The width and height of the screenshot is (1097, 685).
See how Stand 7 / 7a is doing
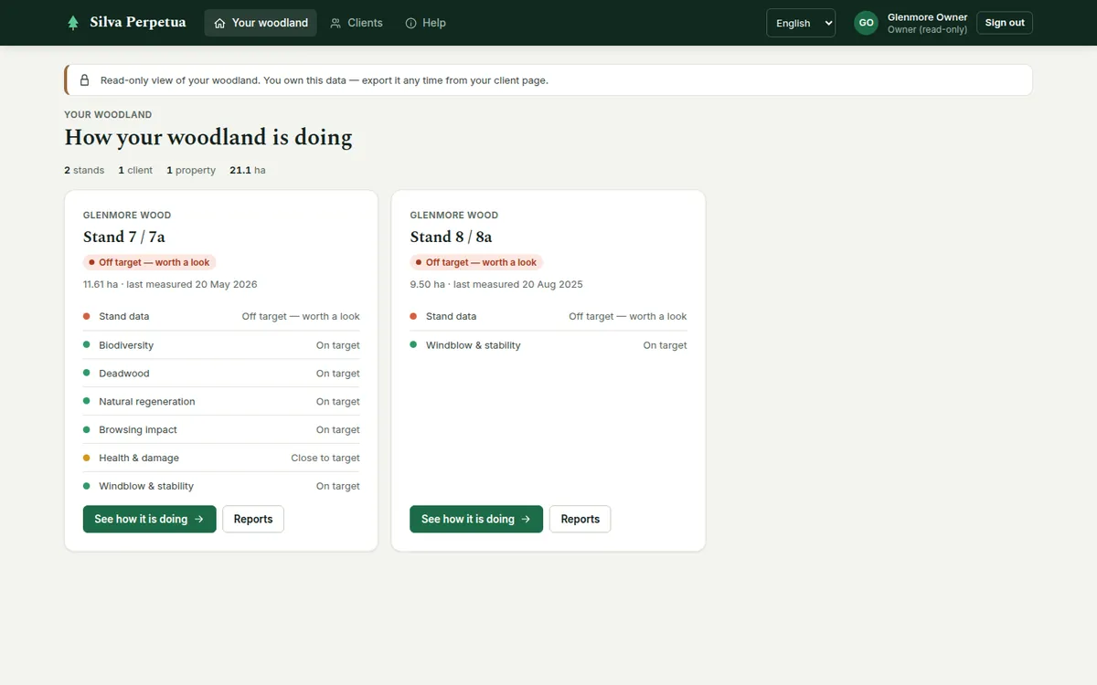click(150, 519)
